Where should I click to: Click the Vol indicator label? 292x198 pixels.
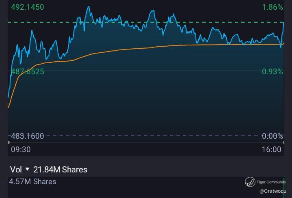click(16, 170)
